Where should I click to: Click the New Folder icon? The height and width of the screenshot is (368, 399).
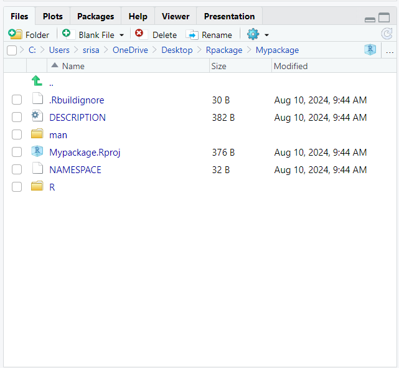(15, 34)
